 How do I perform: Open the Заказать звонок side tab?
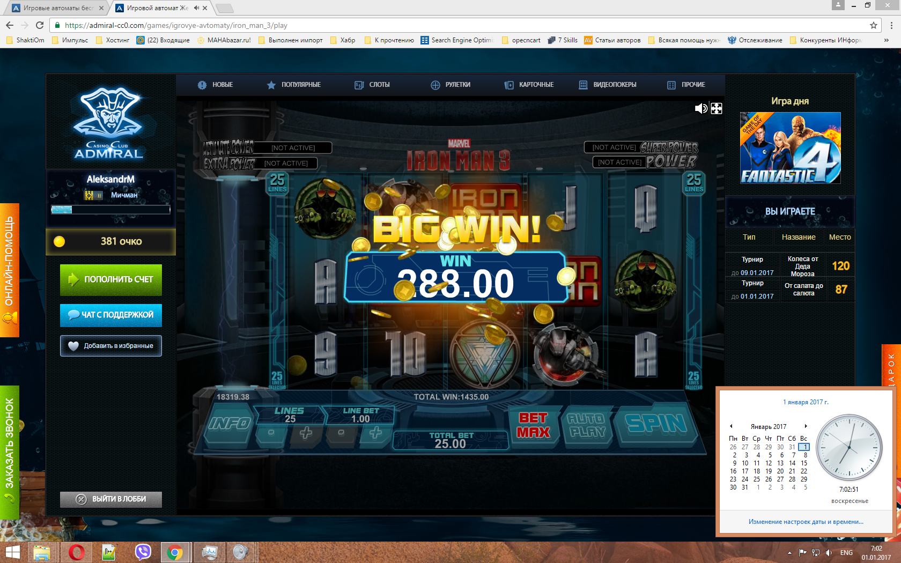click(x=10, y=453)
